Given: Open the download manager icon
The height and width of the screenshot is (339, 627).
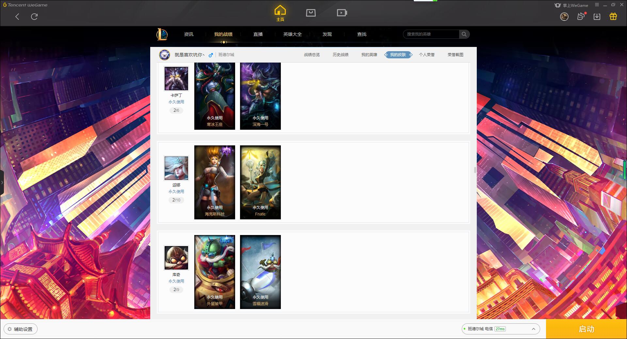Looking at the screenshot, I should [597, 17].
